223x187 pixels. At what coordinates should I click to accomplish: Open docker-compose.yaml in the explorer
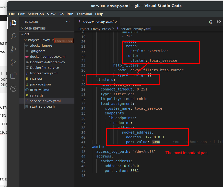pos(48,56)
